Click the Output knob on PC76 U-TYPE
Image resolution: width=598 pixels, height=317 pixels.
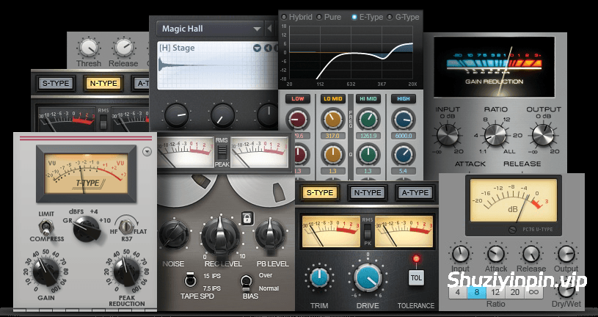pyautogui.click(x=566, y=254)
